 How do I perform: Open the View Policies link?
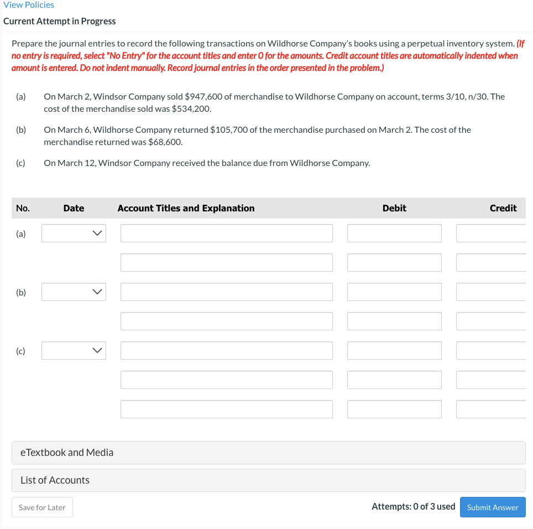pos(29,5)
